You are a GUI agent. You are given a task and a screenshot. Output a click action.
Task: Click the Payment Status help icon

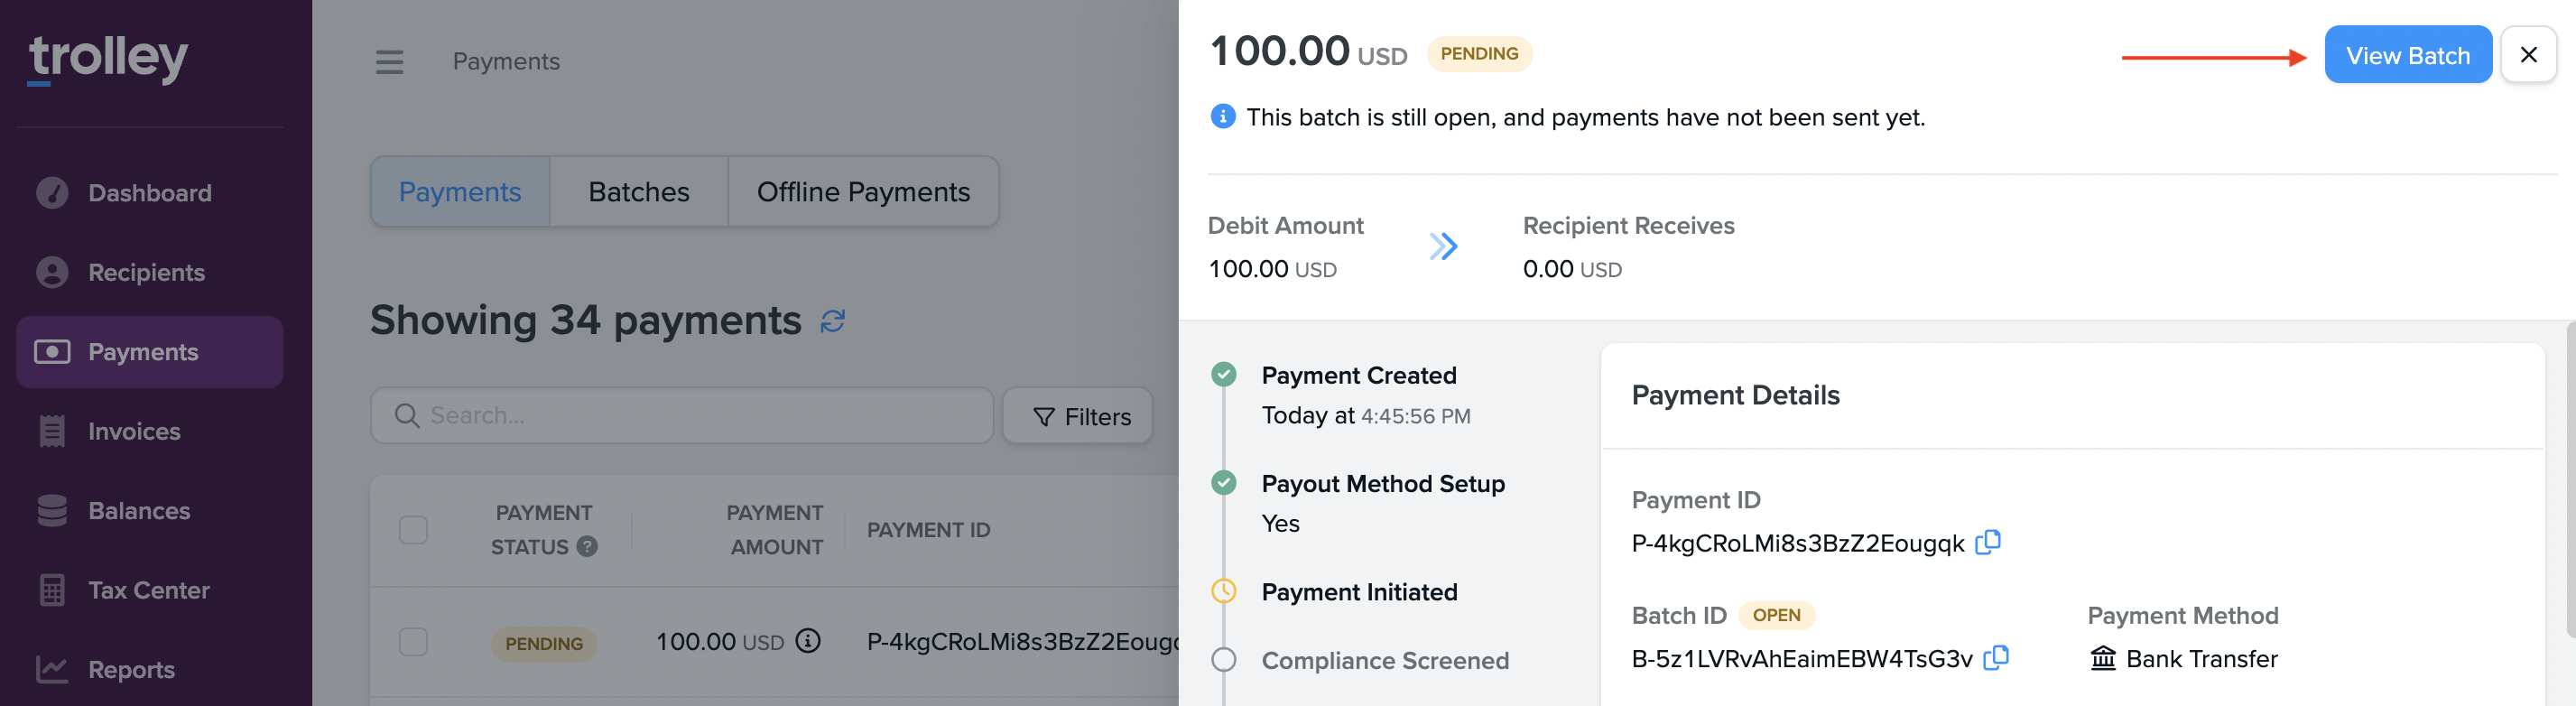pos(588,546)
